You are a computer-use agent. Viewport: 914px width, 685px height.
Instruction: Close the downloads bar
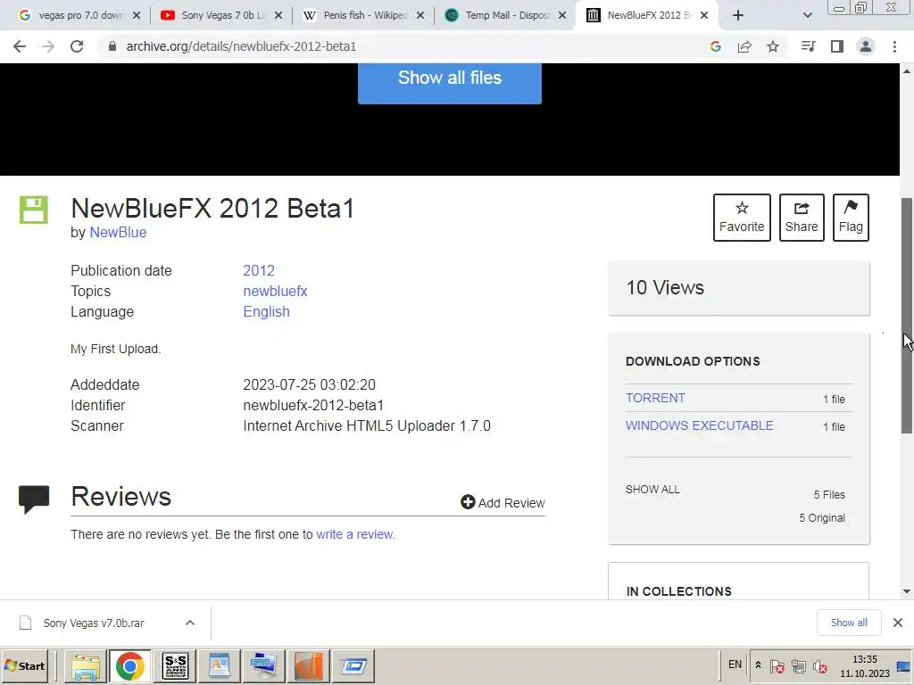(898, 623)
